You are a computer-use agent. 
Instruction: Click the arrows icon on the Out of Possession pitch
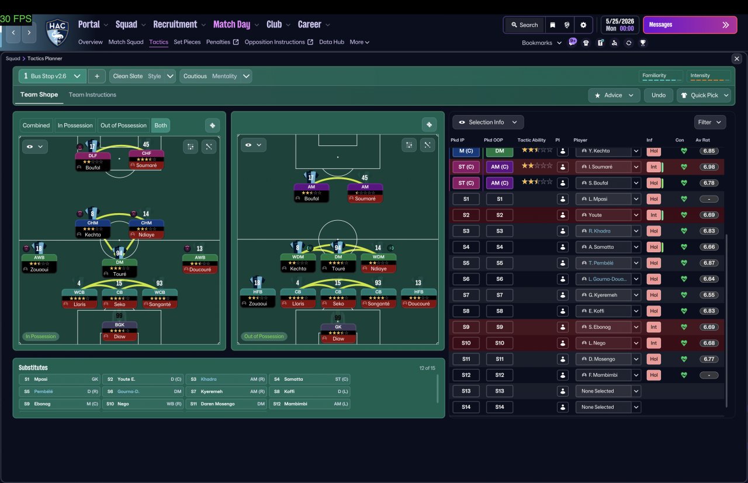[428, 145]
